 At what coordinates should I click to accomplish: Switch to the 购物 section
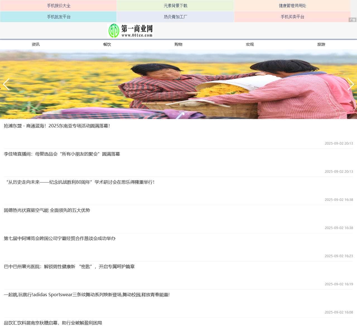(178, 44)
